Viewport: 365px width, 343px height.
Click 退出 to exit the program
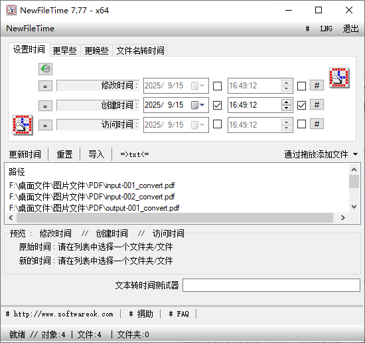tap(350, 29)
